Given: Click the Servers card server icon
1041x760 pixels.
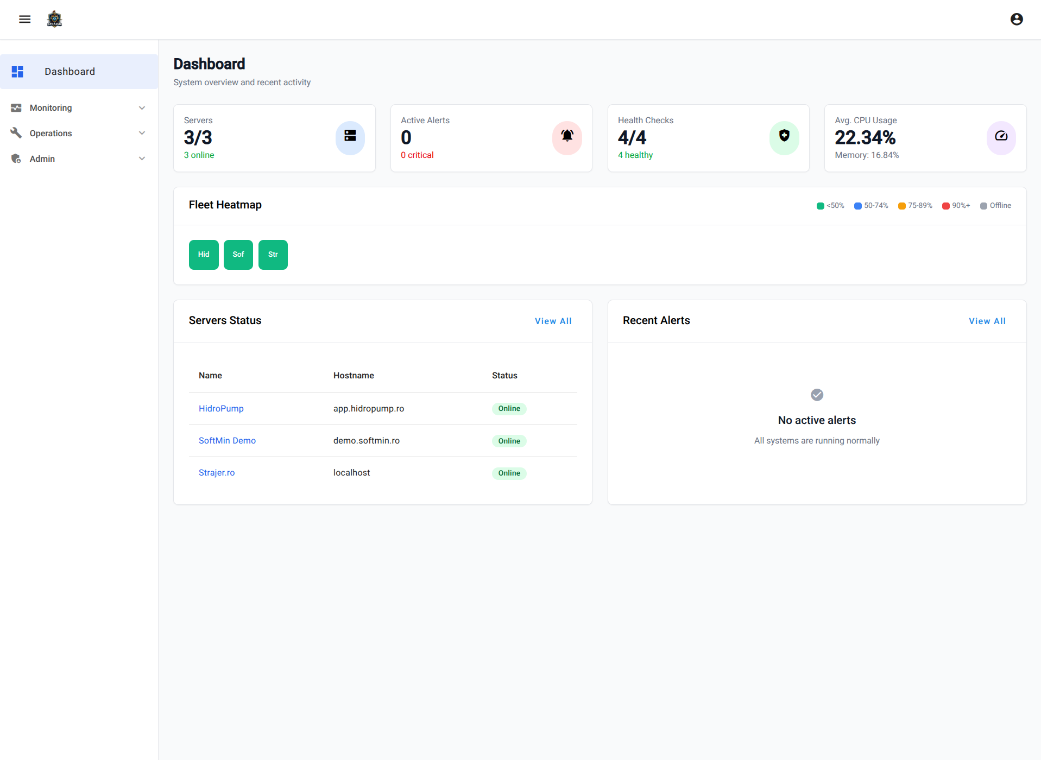Looking at the screenshot, I should pos(350,137).
